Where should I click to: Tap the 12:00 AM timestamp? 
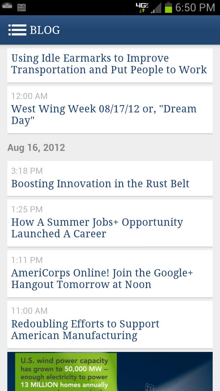(x=29, y=96)
